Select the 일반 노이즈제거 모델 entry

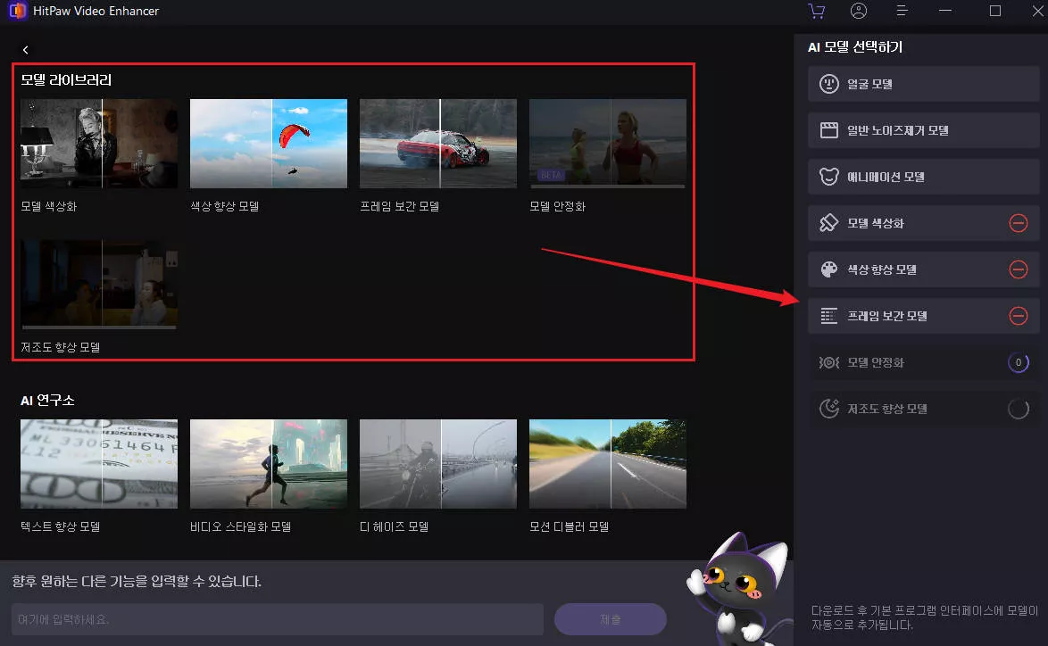923,130
